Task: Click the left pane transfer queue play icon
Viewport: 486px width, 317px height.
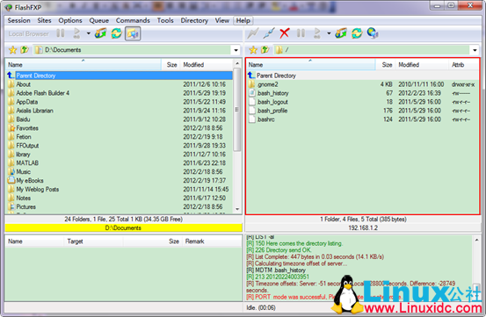Action: (76, 33)
